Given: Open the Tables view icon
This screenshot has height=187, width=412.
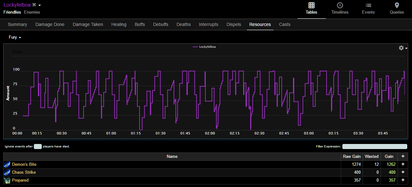Looking at the screenshot, I should click(x=311, y=6).
